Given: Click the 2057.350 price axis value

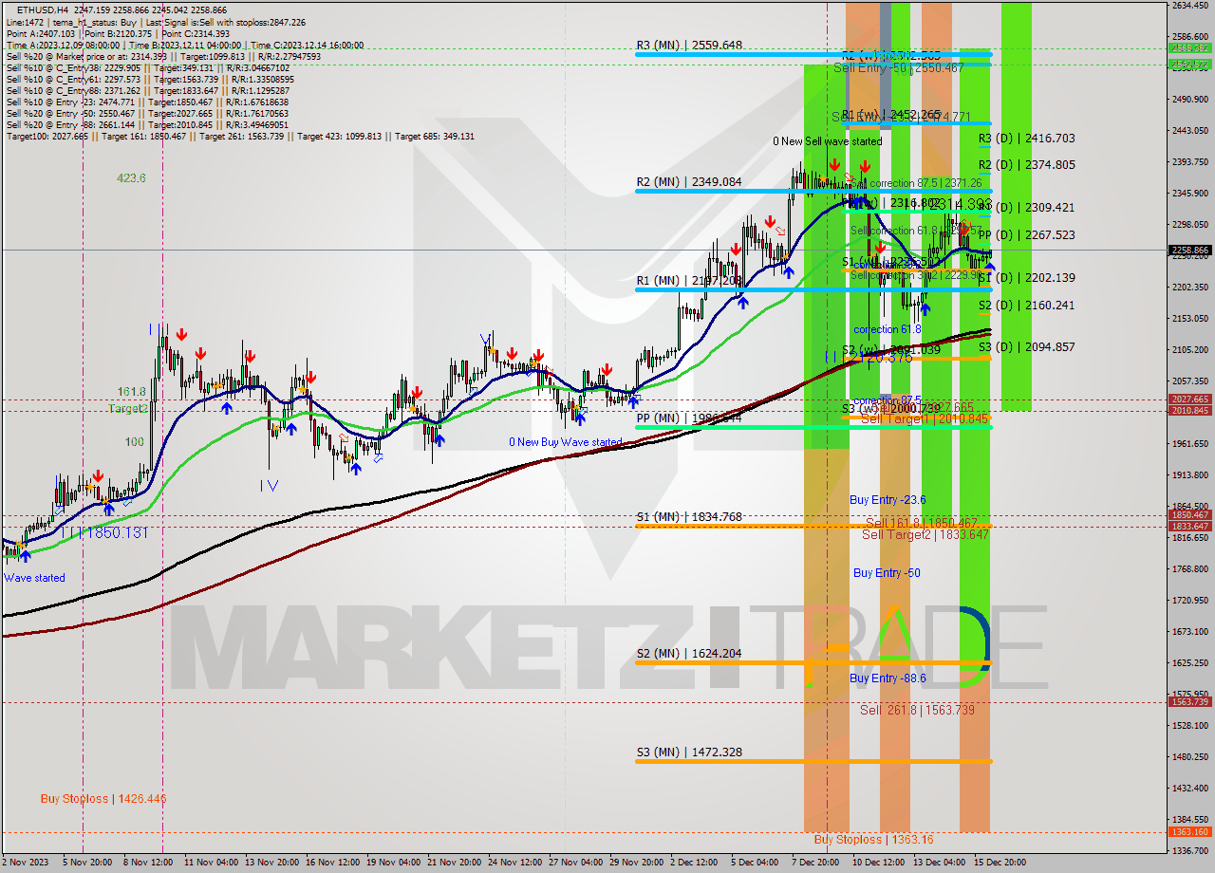Looking at the screenshot, I should point(1189,381).
